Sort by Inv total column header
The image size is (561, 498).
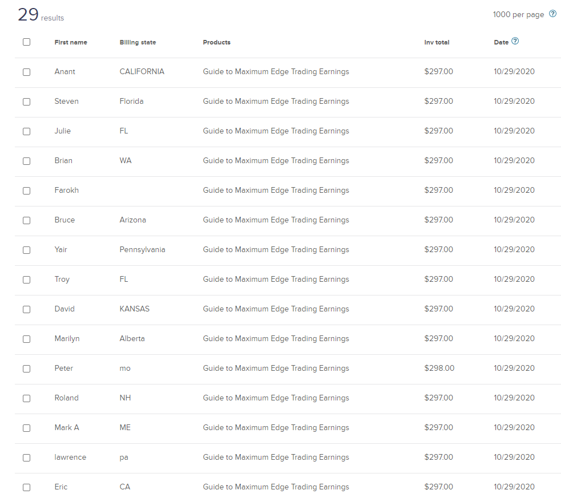pos(437,43)
